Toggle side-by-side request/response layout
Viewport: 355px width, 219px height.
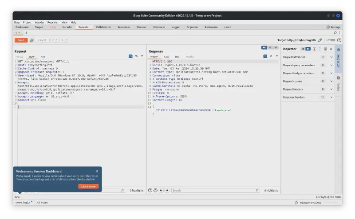point(264,47)
